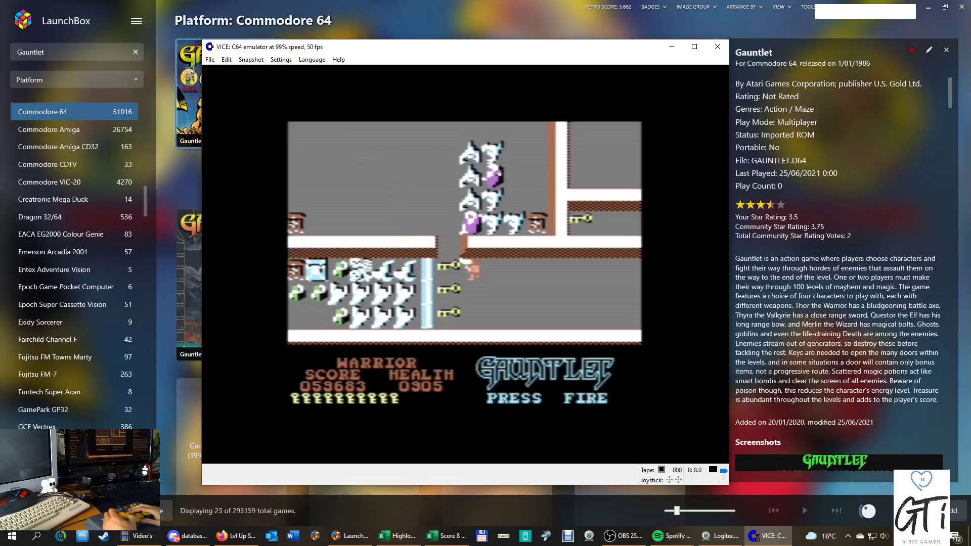Adjust the image size slider
This screenshot has height=546, width=971.
pyautogui.click(x=677, y=511)
